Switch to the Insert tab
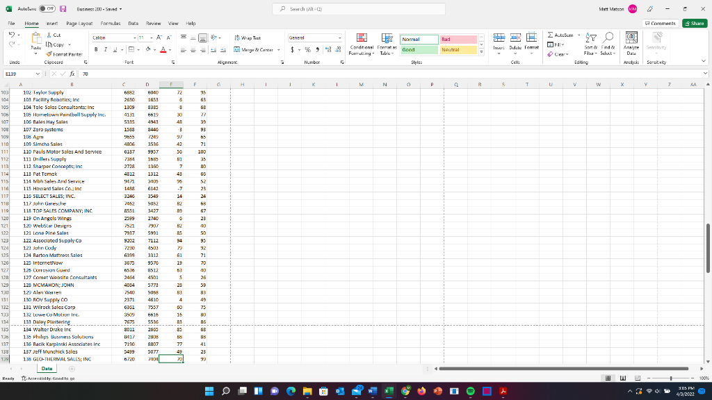The image size is (712, 400). (x=51, y=23)
